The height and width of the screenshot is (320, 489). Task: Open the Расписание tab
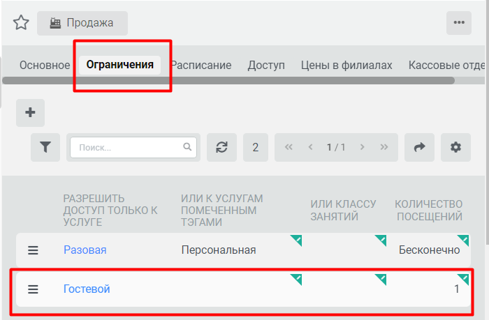pyautogui.click(x=201, y=65)
